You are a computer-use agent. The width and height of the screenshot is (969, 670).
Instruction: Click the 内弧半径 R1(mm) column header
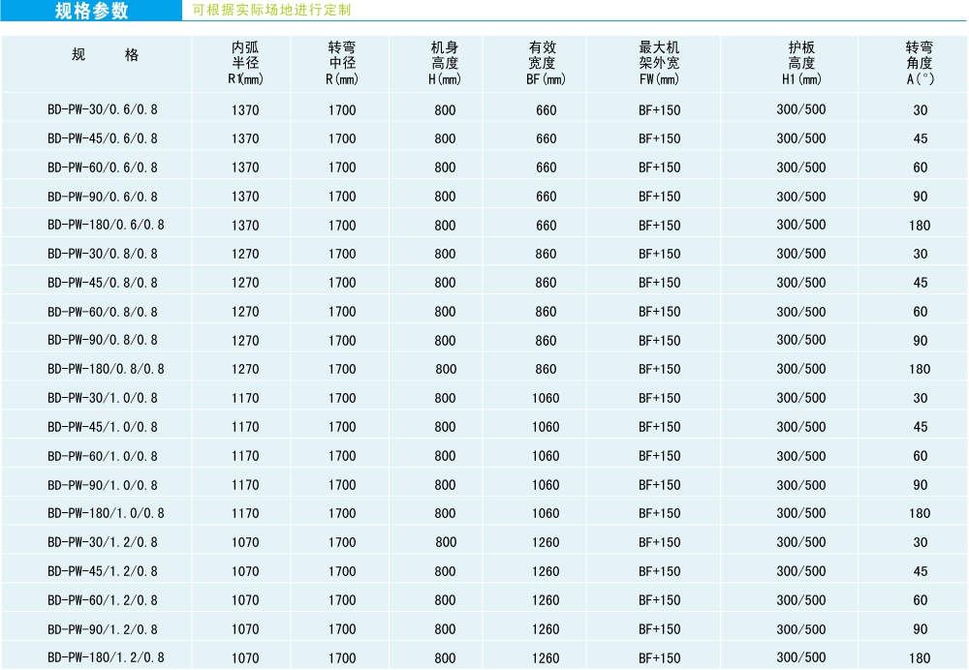click(245, 63)
